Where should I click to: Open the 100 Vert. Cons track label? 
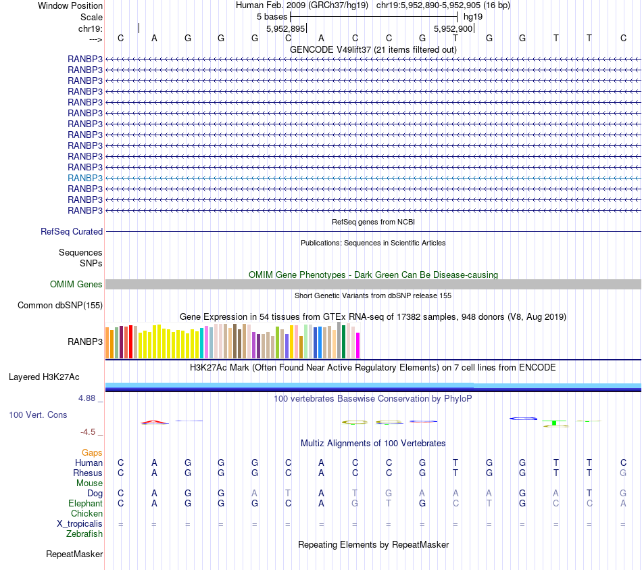38,414
